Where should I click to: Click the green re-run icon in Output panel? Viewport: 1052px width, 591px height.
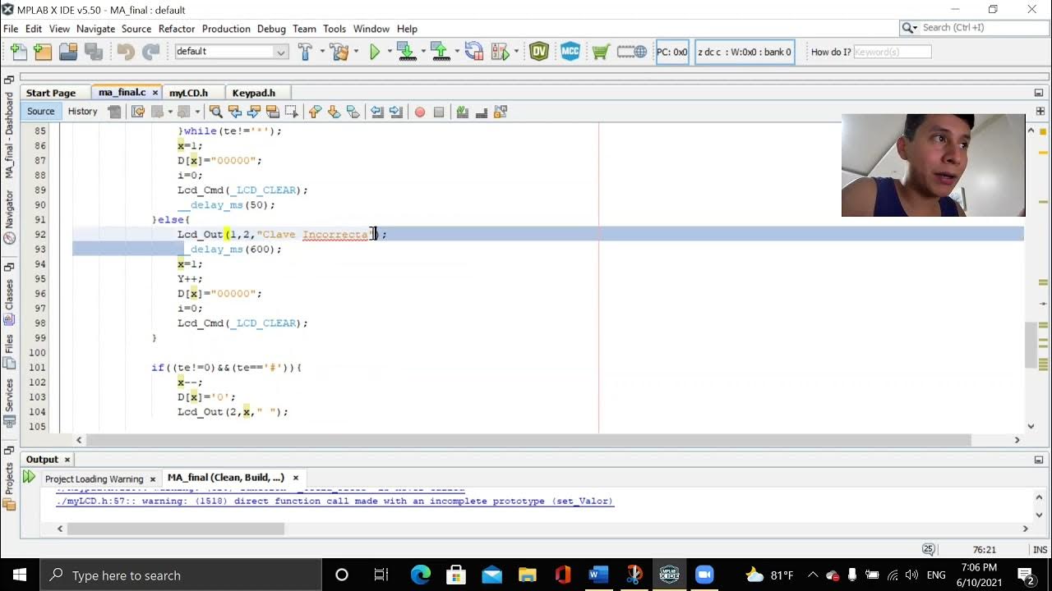pos(29,477)
